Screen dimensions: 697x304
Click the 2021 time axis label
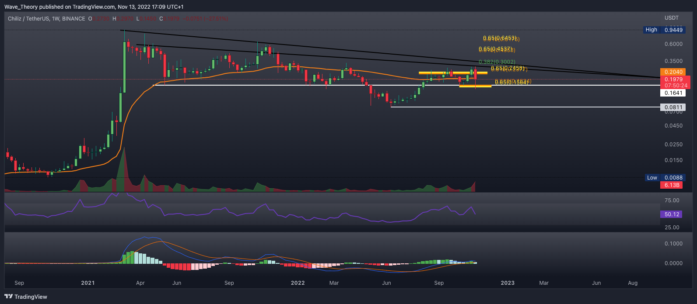[x=88, y=283]
